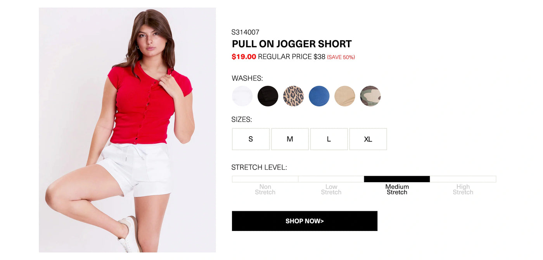Choose the black wash swatch
The image size is (543, 260).
coord(268,96)
